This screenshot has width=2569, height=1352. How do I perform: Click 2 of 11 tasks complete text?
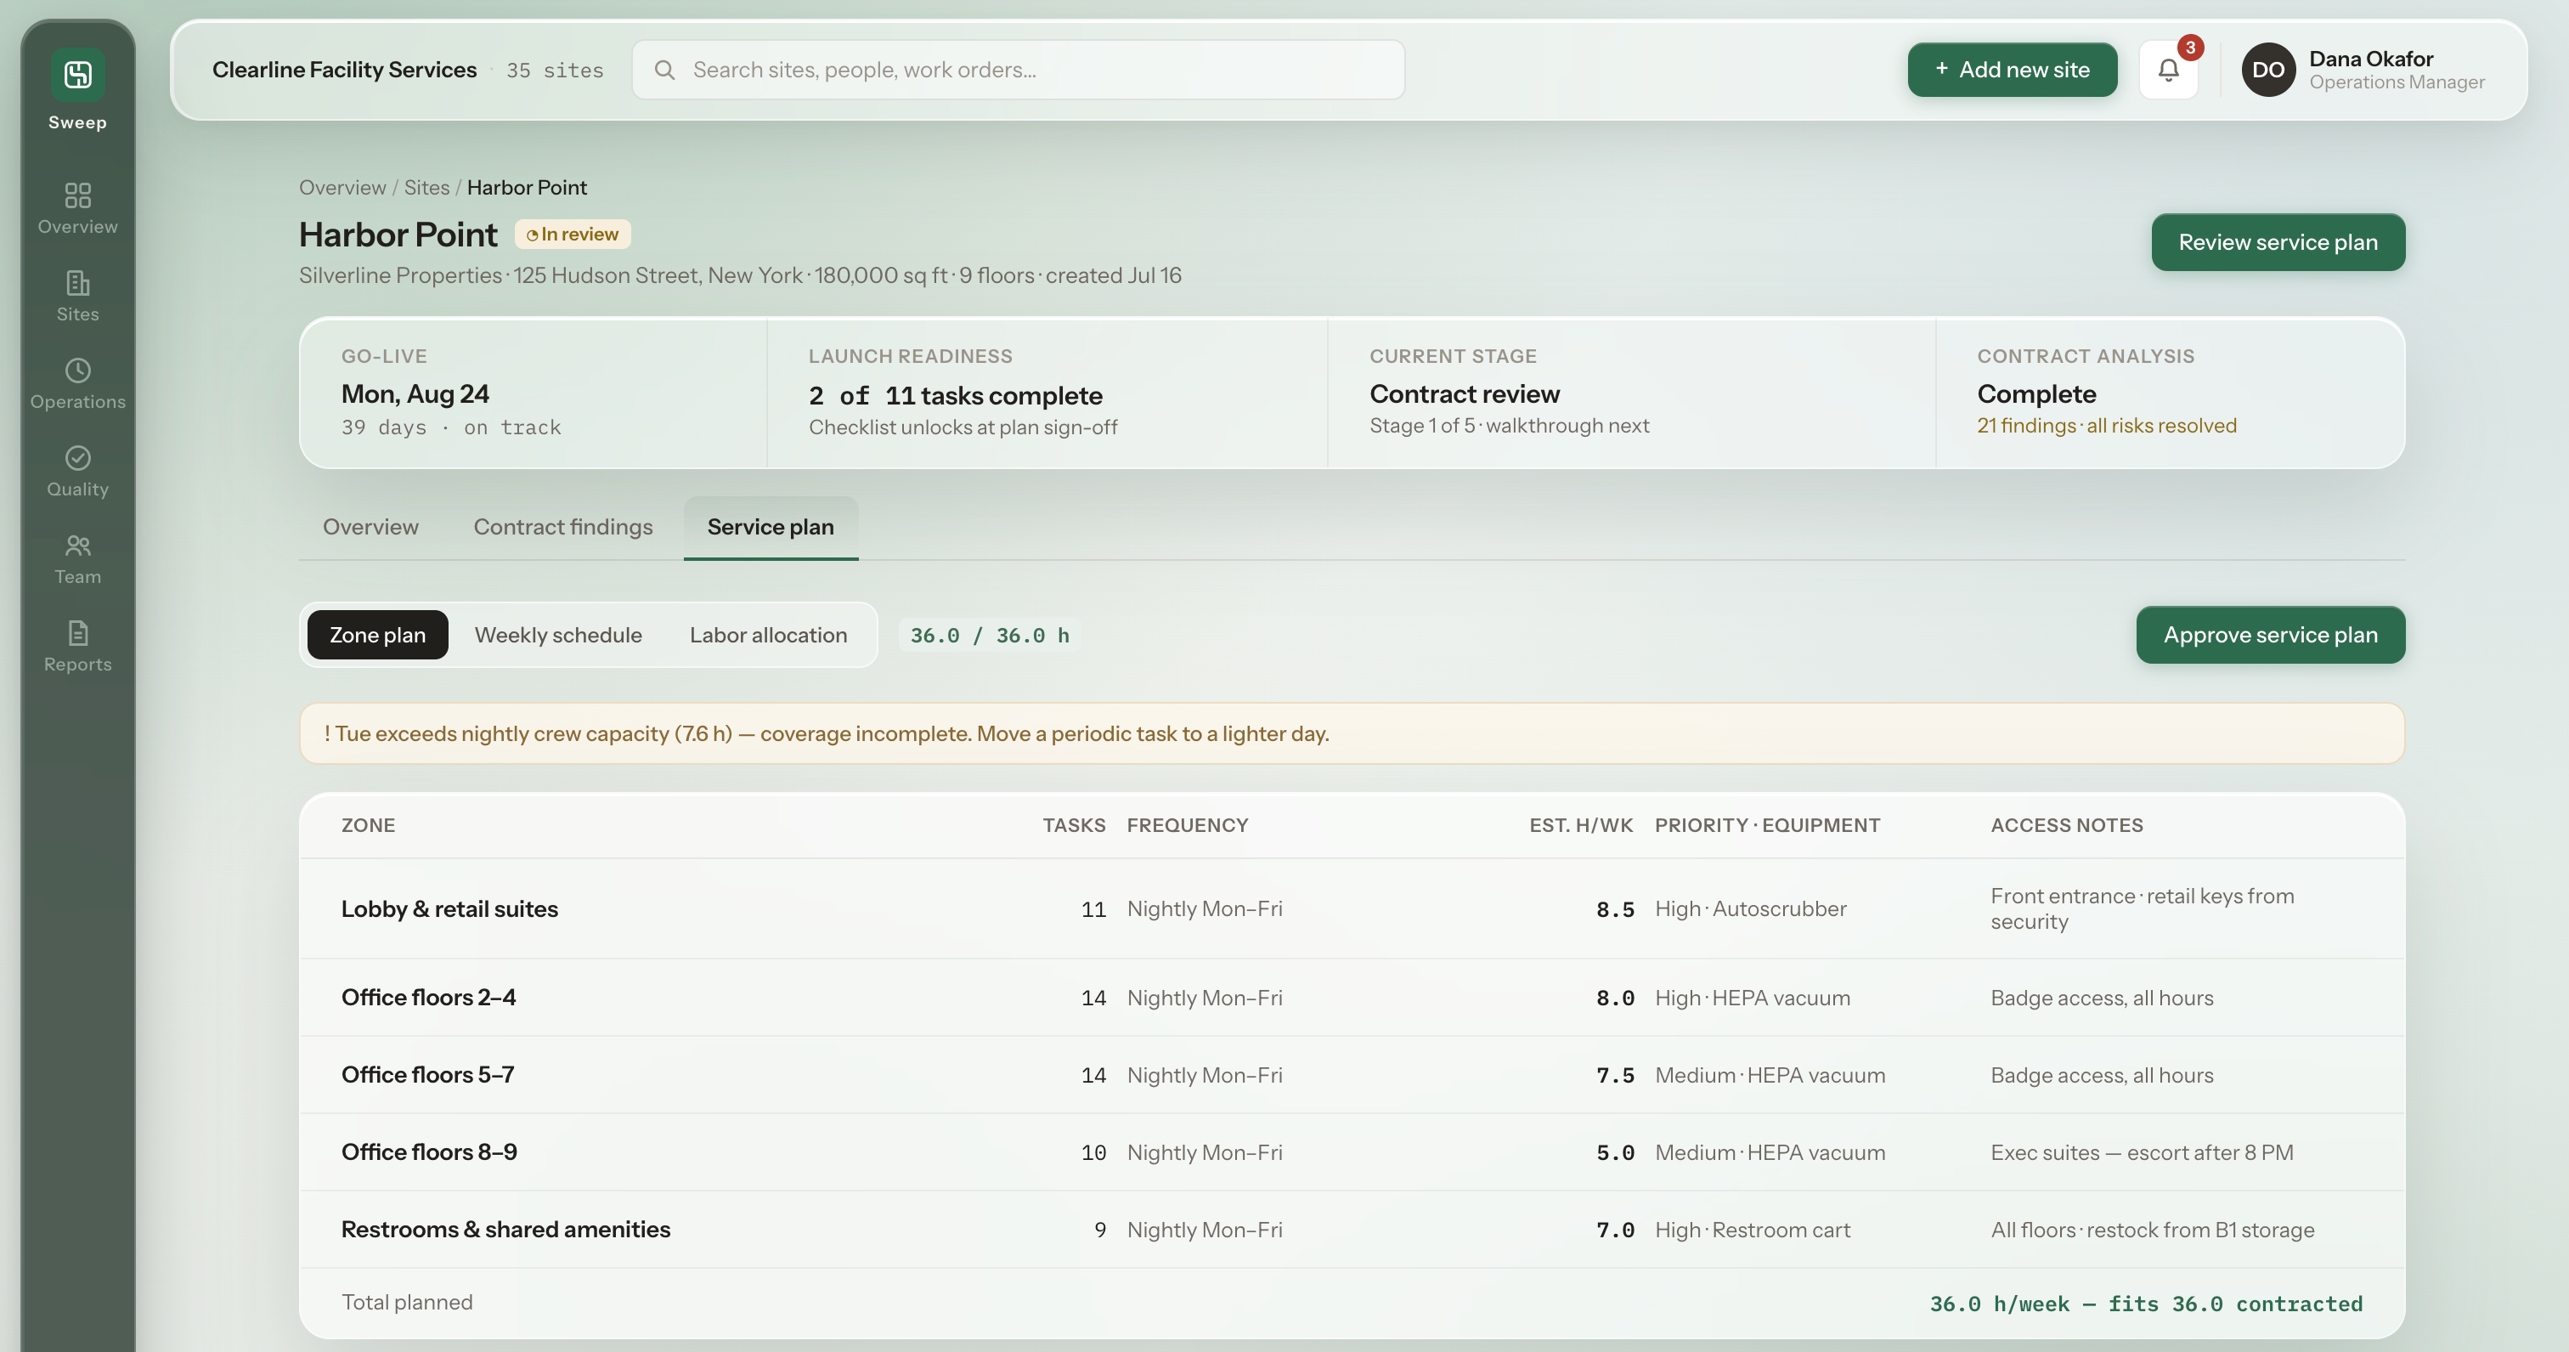(x=956, y=395)
